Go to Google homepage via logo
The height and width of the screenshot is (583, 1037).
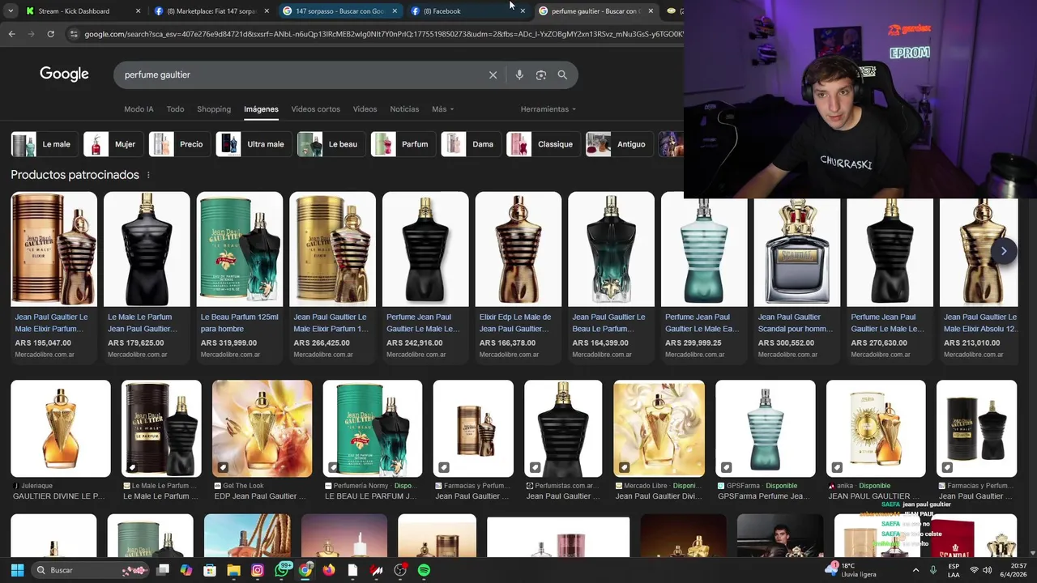click(x=64, y=74)
